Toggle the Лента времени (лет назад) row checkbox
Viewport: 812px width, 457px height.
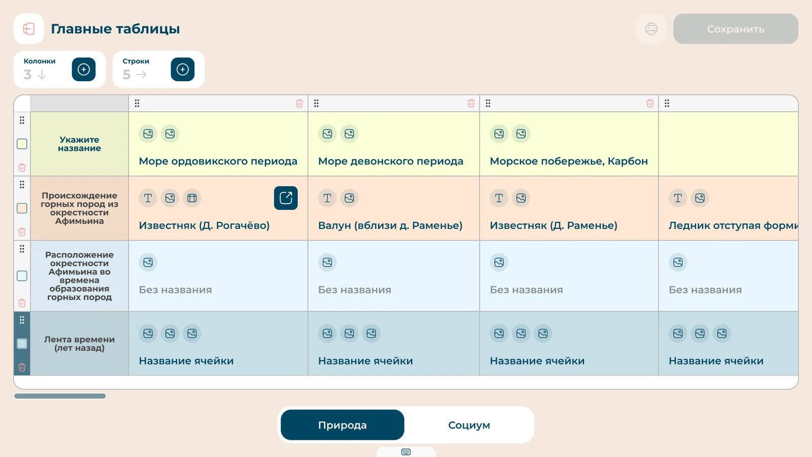tap(22, 344)
